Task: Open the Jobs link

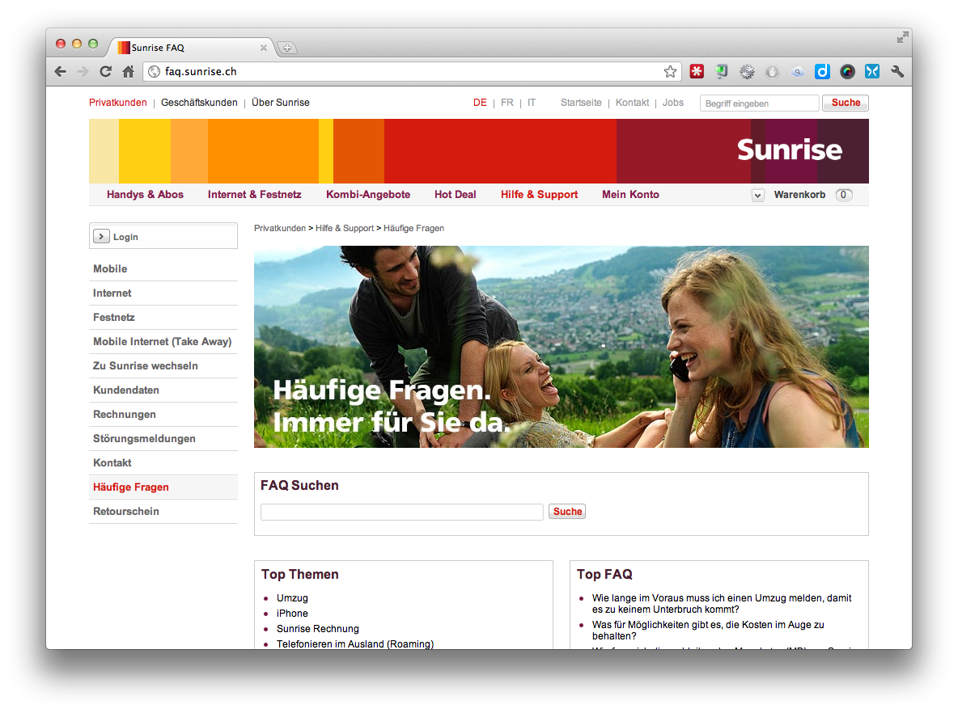Action: tap(672, 103)
